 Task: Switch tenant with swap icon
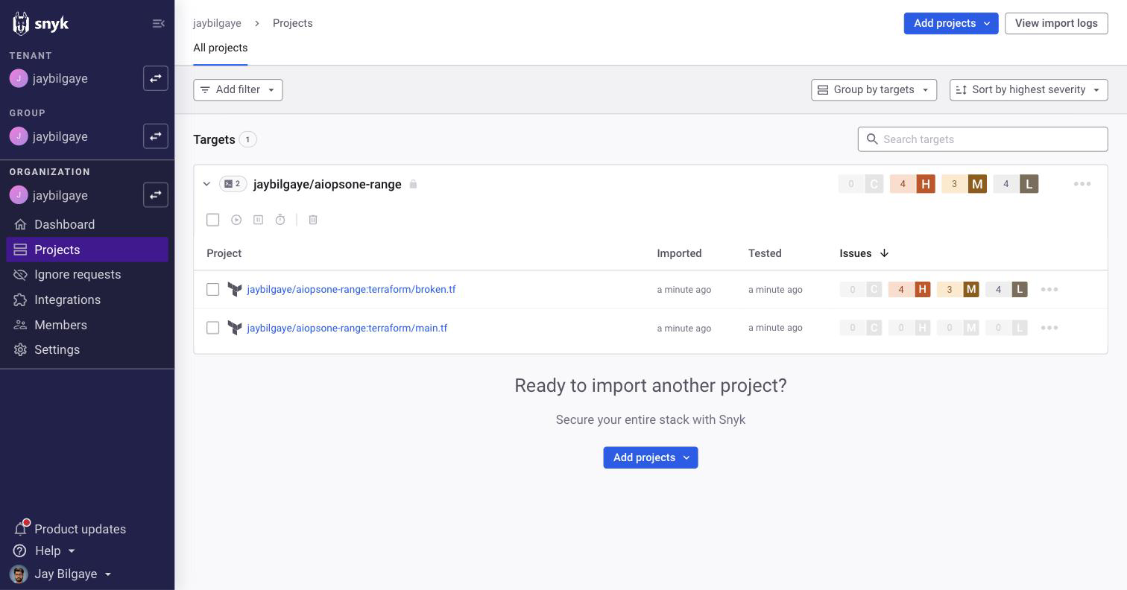(x=156, y=78)
